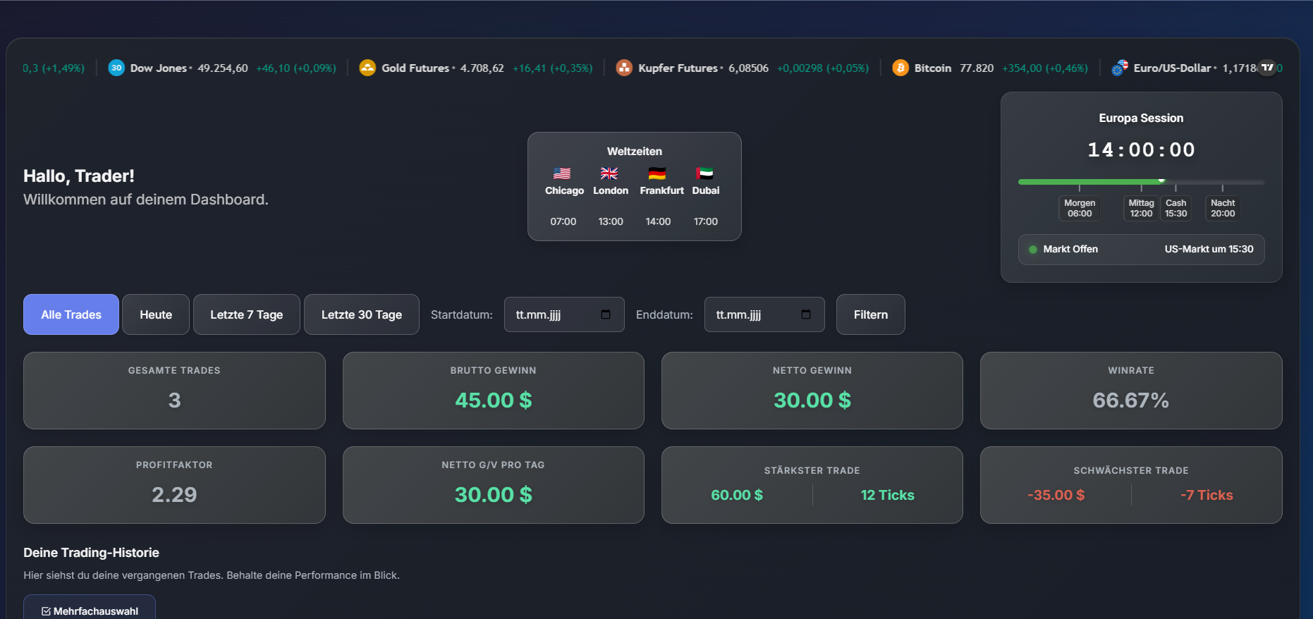The width and height of the screenshot is (1313, 619).
Task: Click the Netto Gewinn value 30.00 $
Action: coord(812,400)
